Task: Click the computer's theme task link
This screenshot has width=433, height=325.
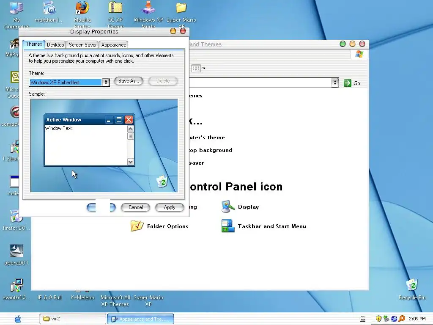Action: pos(207,138)
